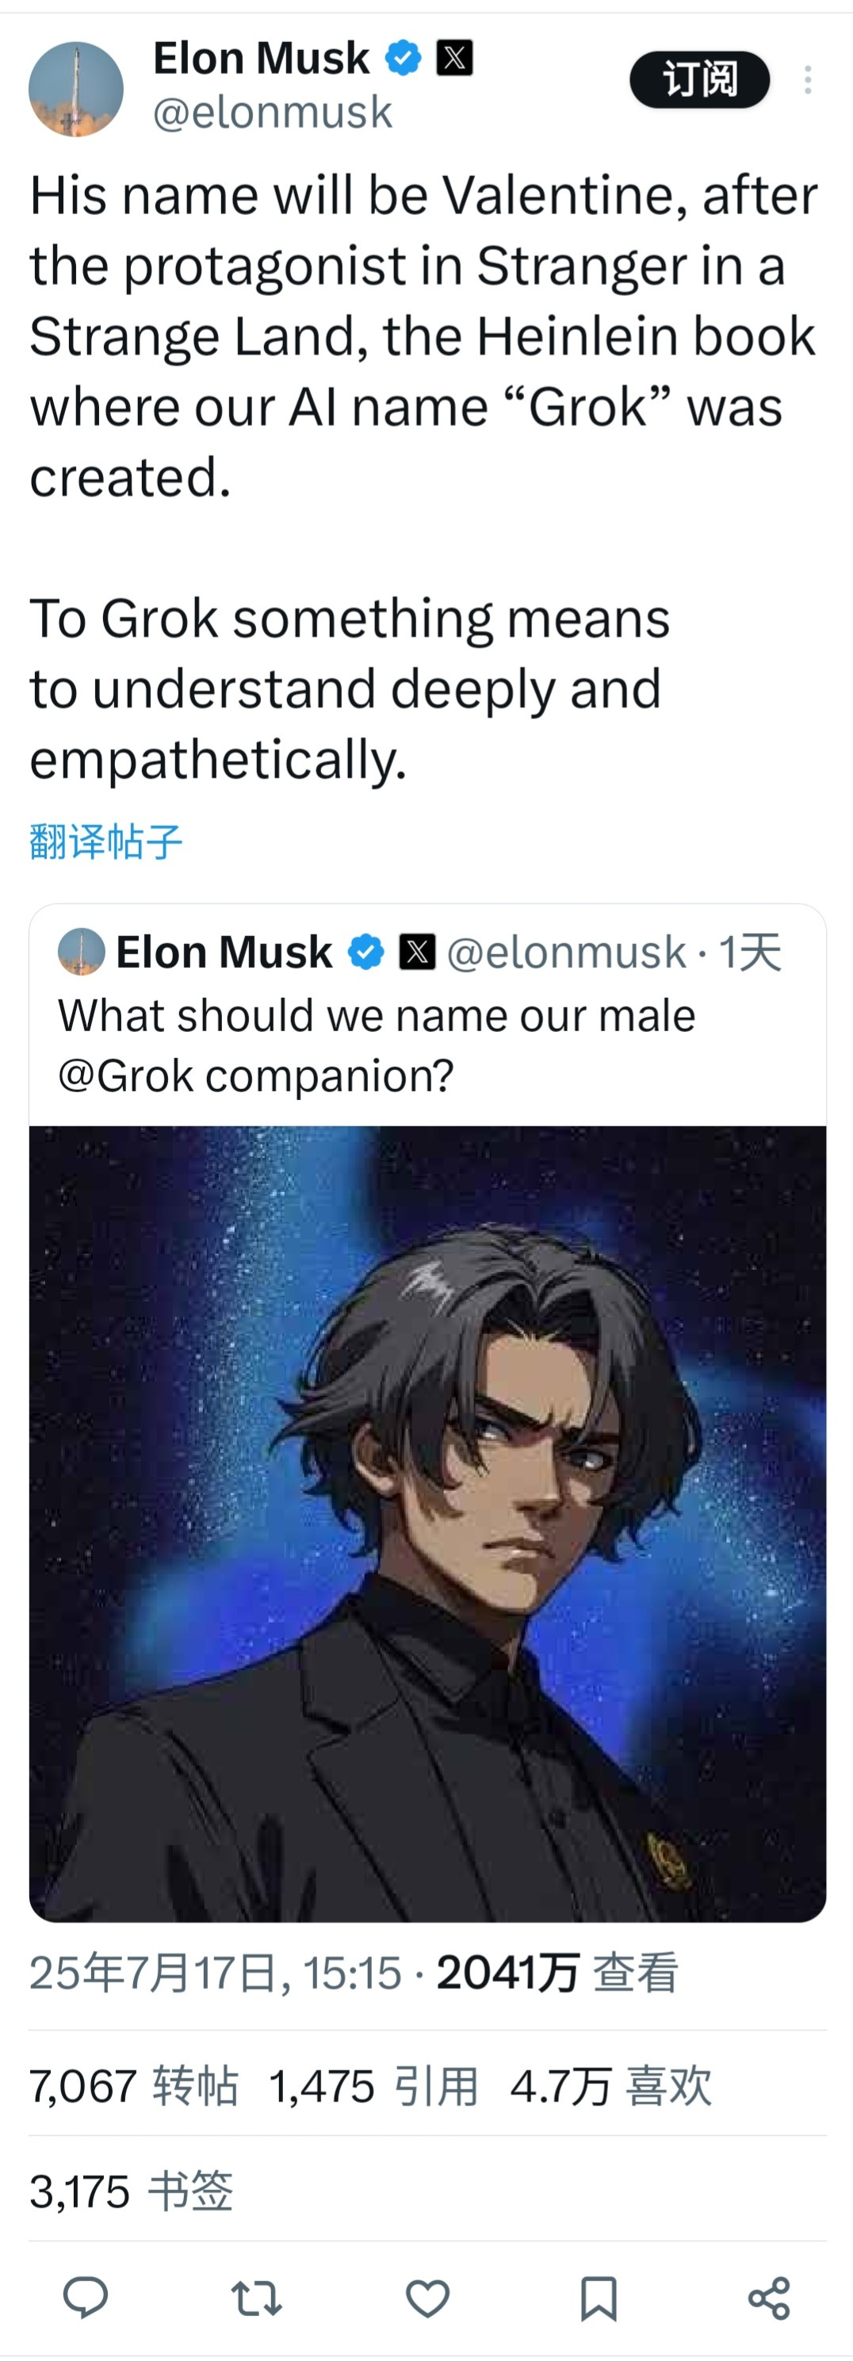Open Elon Musk's rocket profile avatar
The width and height of the screenshot is (853, 2362).
[76, 89]
